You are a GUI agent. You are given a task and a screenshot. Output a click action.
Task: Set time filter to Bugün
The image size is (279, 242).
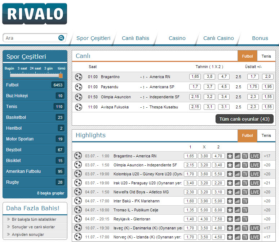point(9,68)
